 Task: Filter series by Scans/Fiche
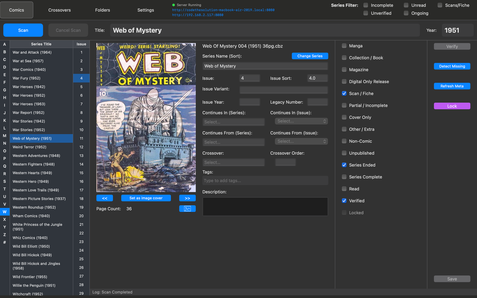pyautogui.click(x=440, y=5)
